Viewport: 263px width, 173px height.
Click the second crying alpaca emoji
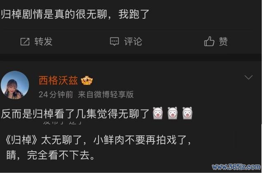(173, 113)
